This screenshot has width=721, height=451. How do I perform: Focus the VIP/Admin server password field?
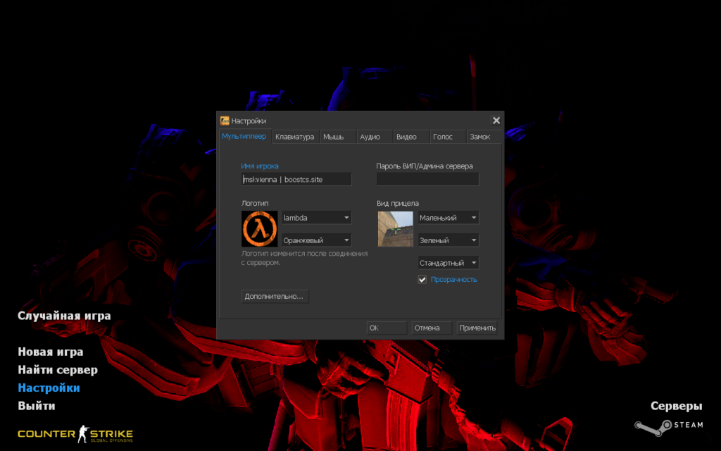tap(427, 180)
